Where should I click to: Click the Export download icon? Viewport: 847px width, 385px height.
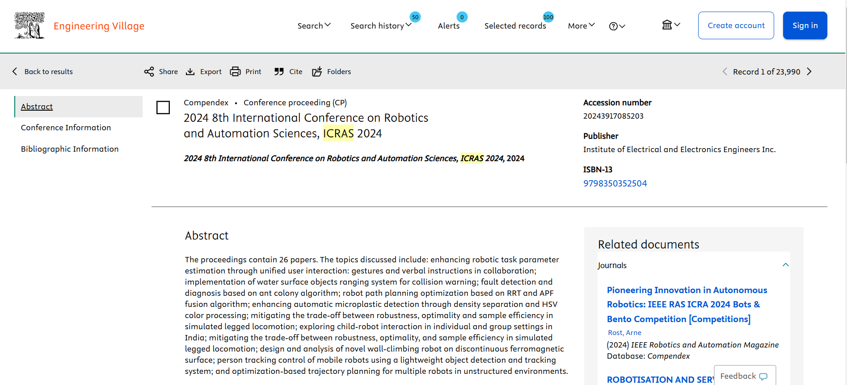pyautogui.click(x=190, y=72)
